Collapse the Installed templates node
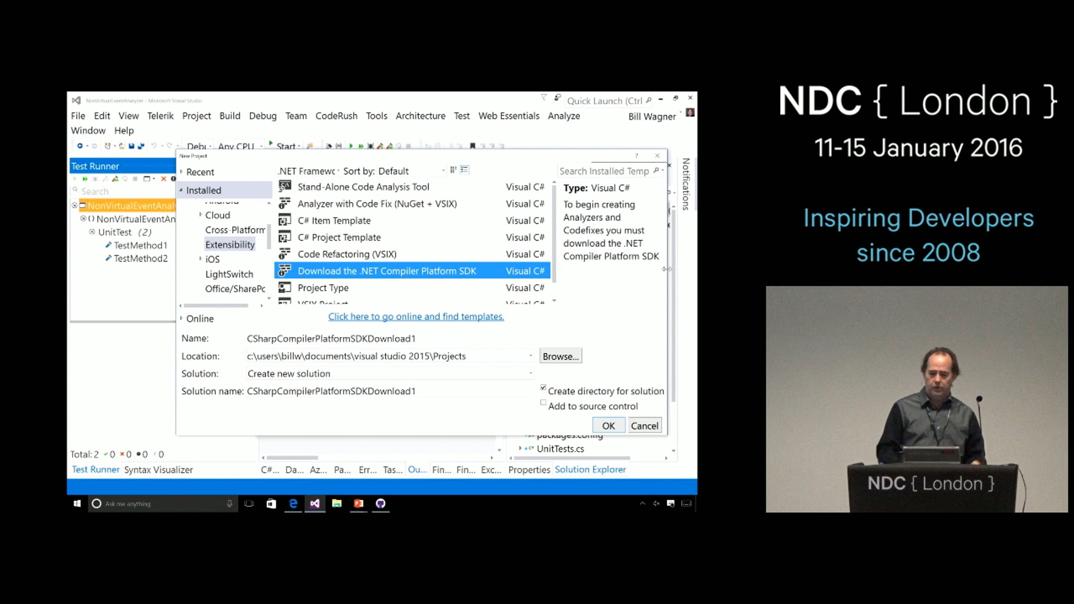The width and height of the screenshot is (1074, 604). (x=181, y=190)
